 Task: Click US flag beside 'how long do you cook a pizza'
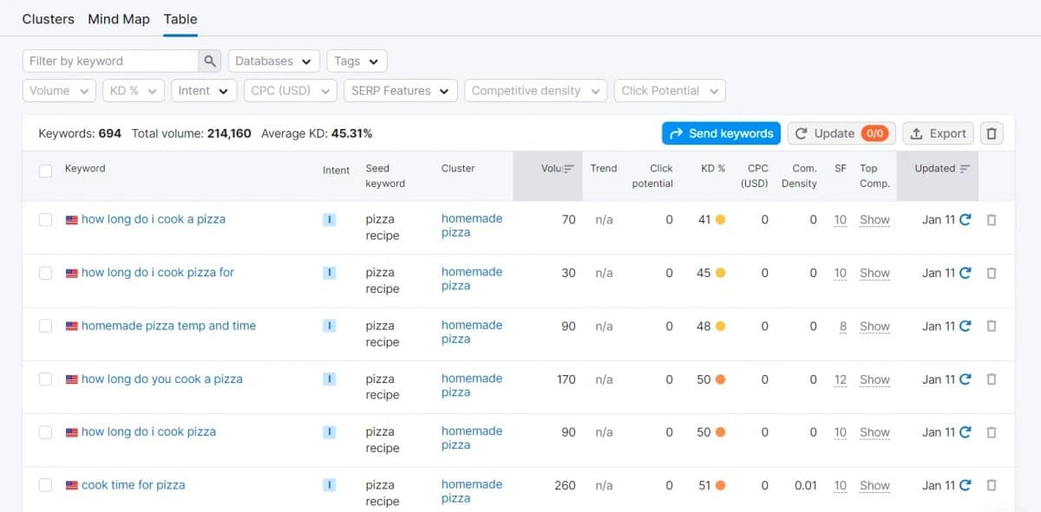pos(72,379)
